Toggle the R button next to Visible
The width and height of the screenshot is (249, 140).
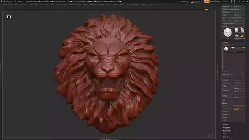pyautogui.click(x=243, y=21)
